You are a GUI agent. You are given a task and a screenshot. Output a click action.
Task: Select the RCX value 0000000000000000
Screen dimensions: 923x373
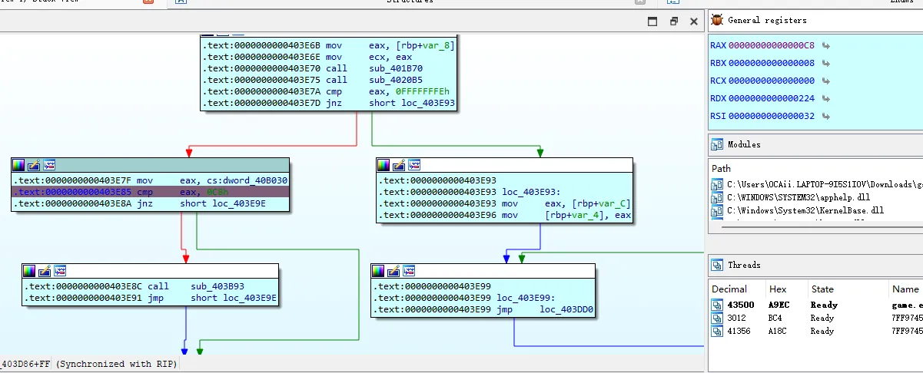772,81
